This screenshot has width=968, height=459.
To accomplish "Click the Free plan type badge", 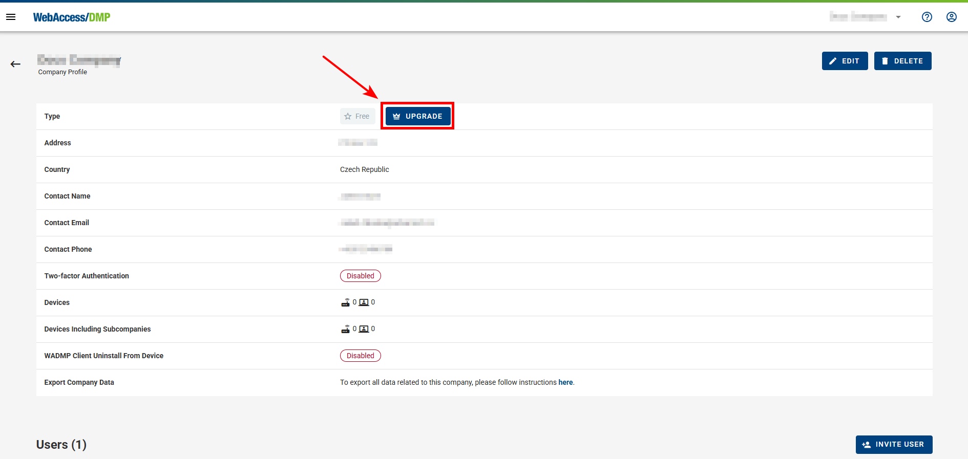I will 357,116.
